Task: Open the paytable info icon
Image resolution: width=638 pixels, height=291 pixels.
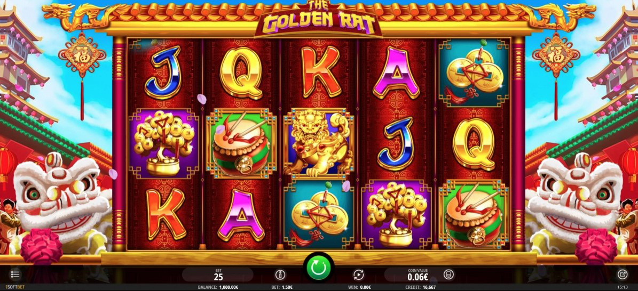Action: (280, 274)
